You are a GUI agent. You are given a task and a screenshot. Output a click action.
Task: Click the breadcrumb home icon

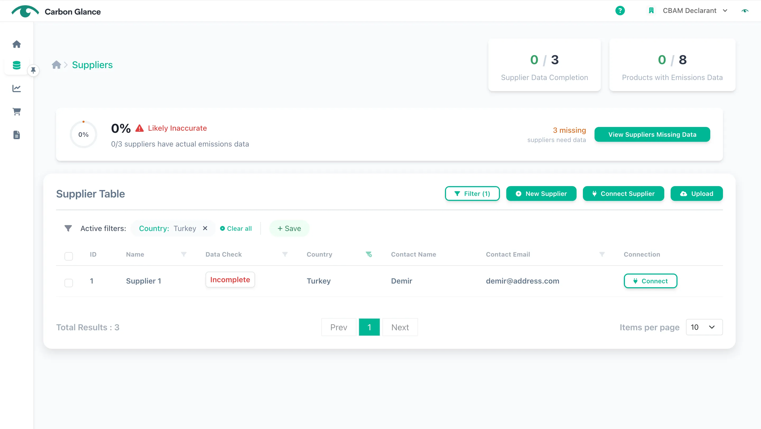click(x=56, y=65)
